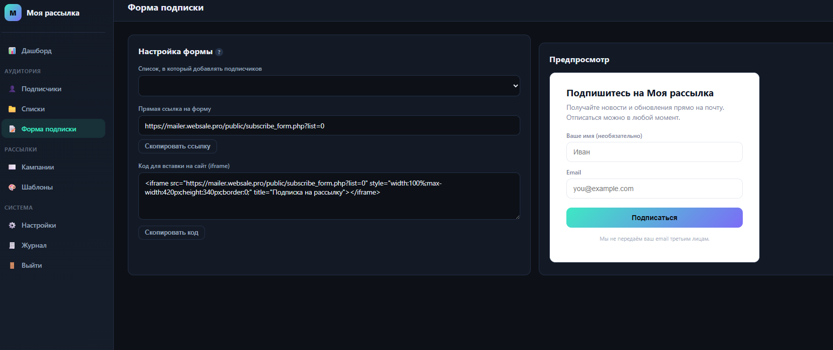Click the СИСТЕМА sidebar section label
Viewport: 833px width, 350px height.
[x=19, y=208]
